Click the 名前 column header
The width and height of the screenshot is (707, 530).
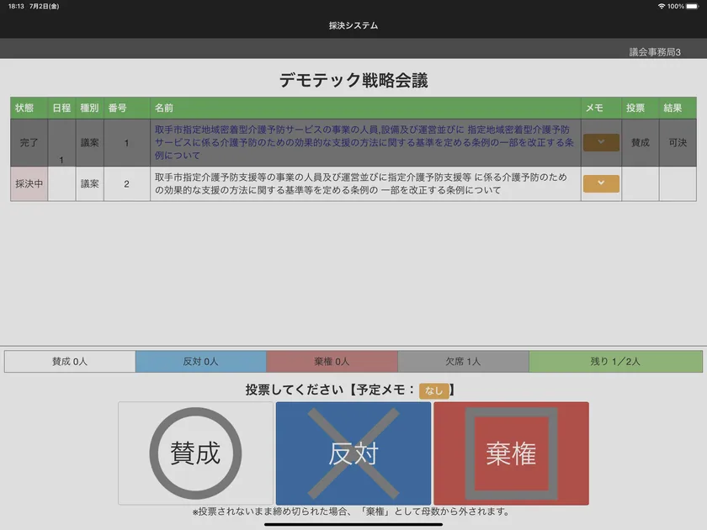click(x=164, y=108)
